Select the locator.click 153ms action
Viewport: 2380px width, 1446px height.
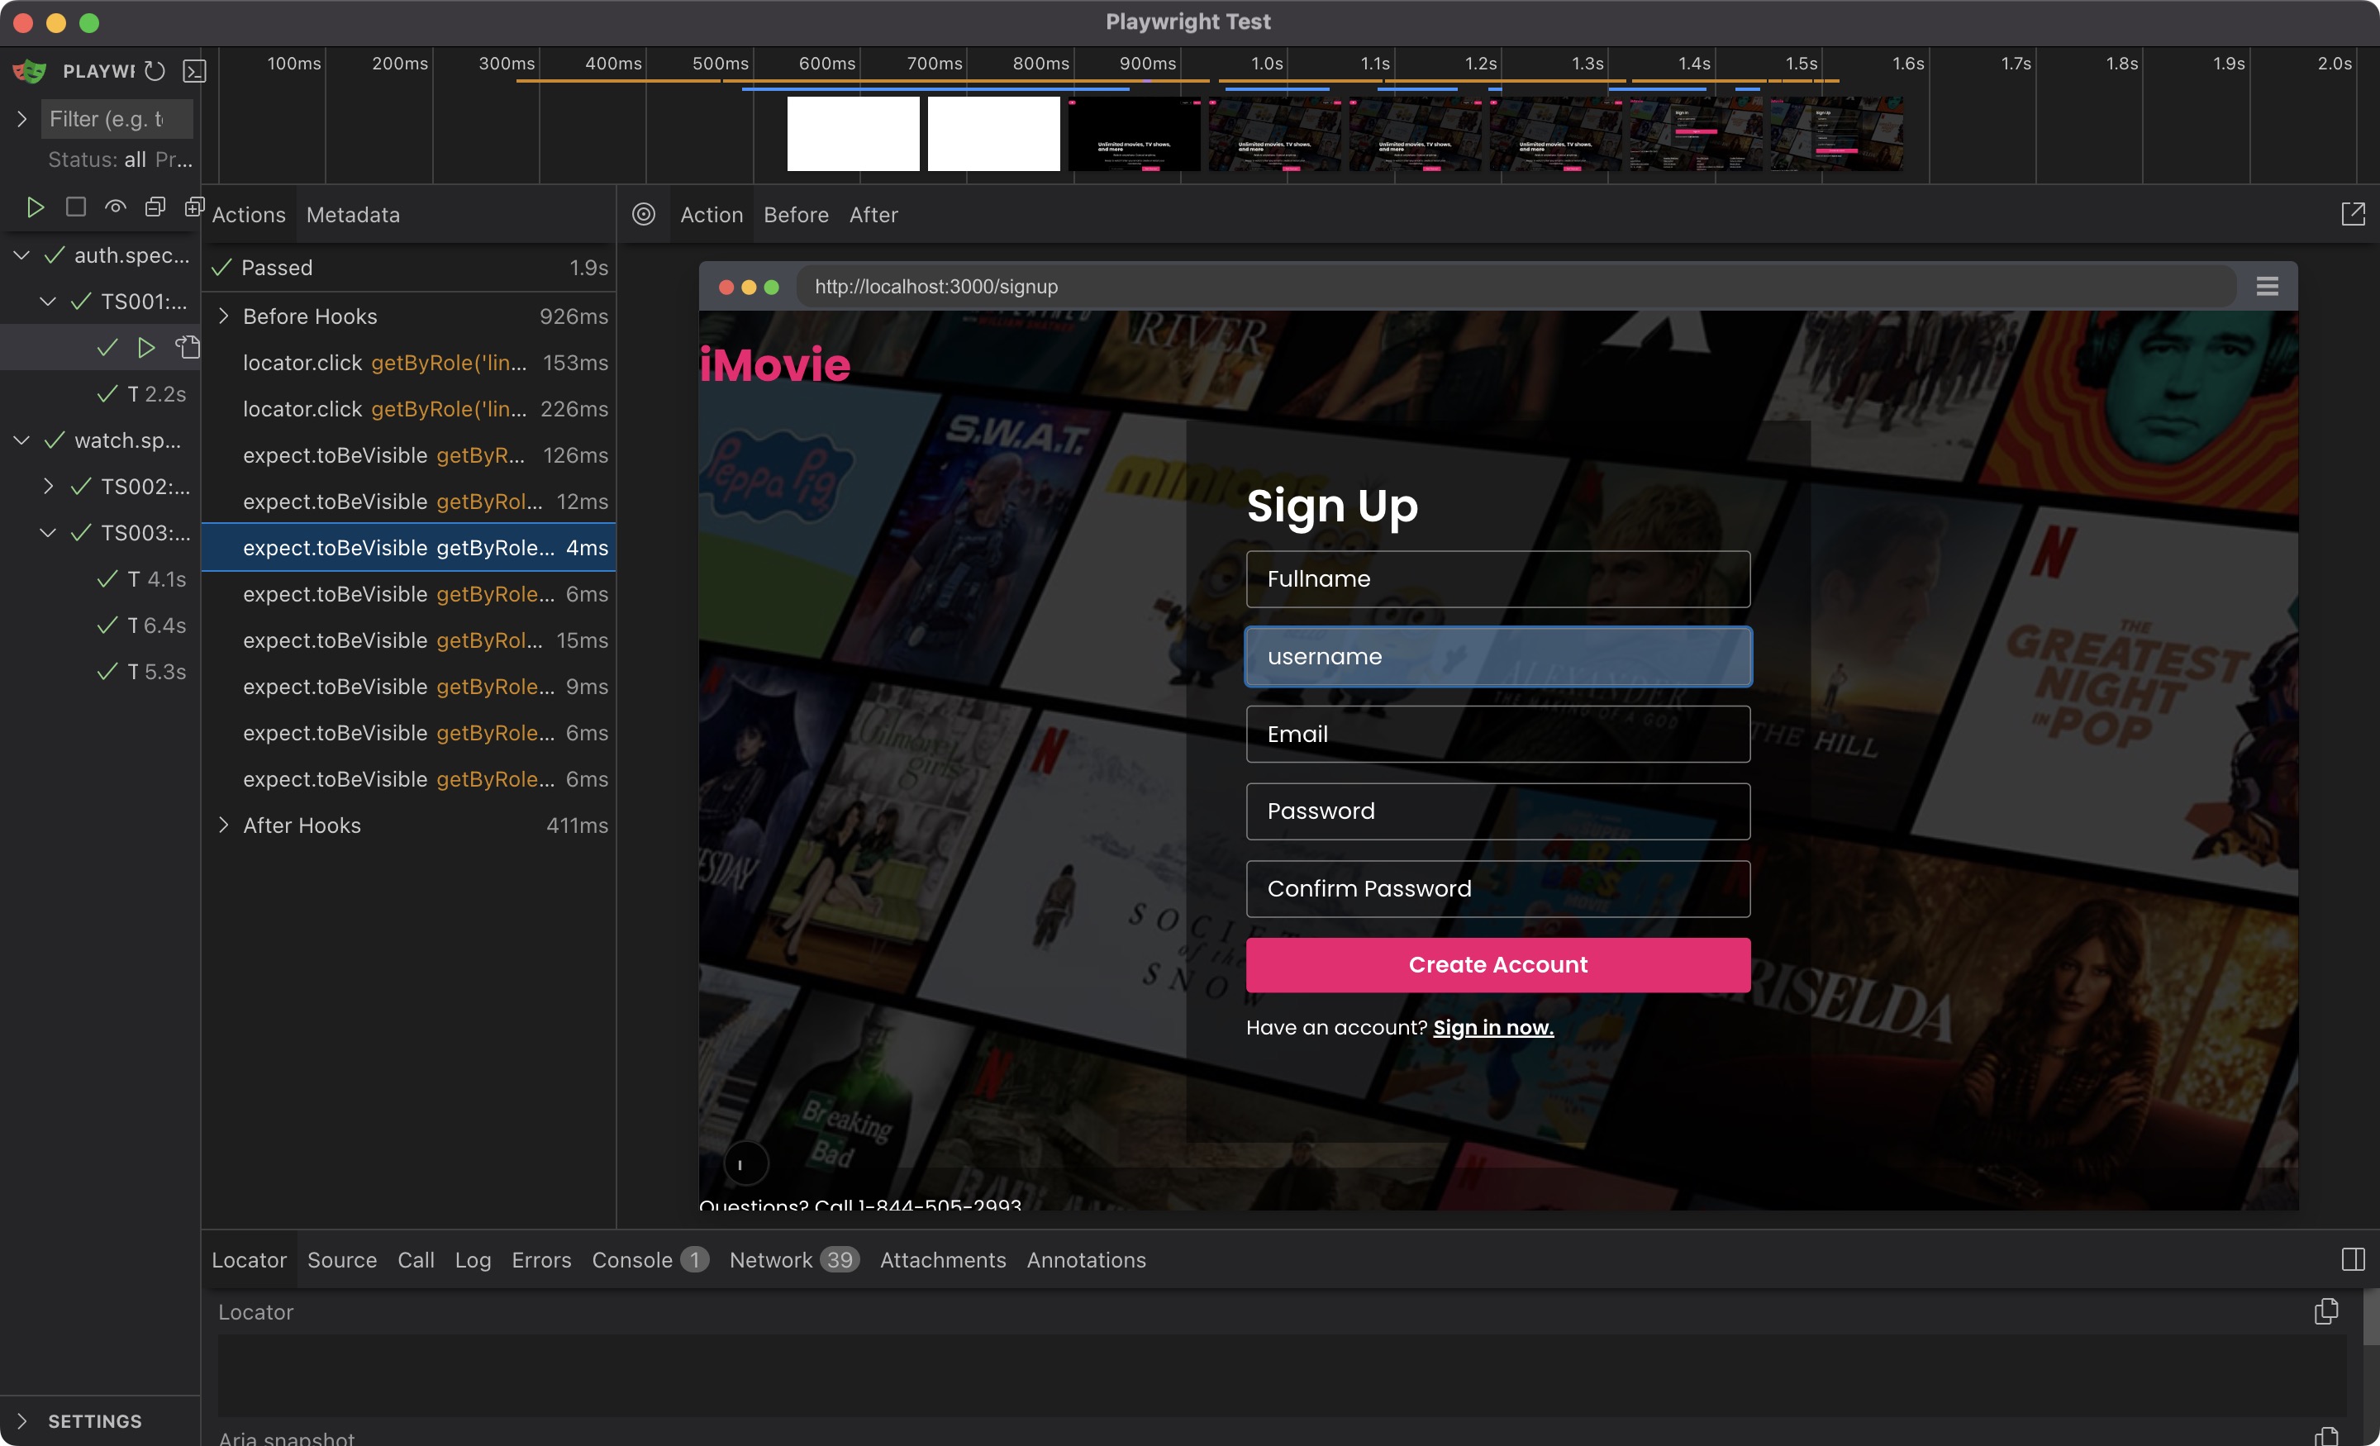(407, 362)
